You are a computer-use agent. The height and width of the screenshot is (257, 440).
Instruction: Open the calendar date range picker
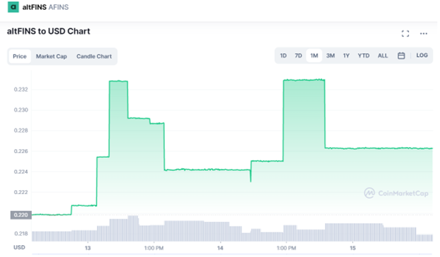tap(401, 56)
